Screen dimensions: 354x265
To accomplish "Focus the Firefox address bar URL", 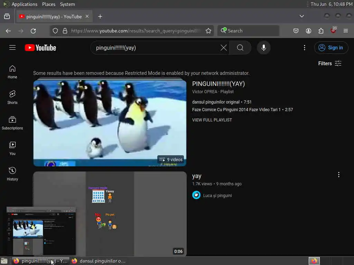I will (x=136, y=31).
